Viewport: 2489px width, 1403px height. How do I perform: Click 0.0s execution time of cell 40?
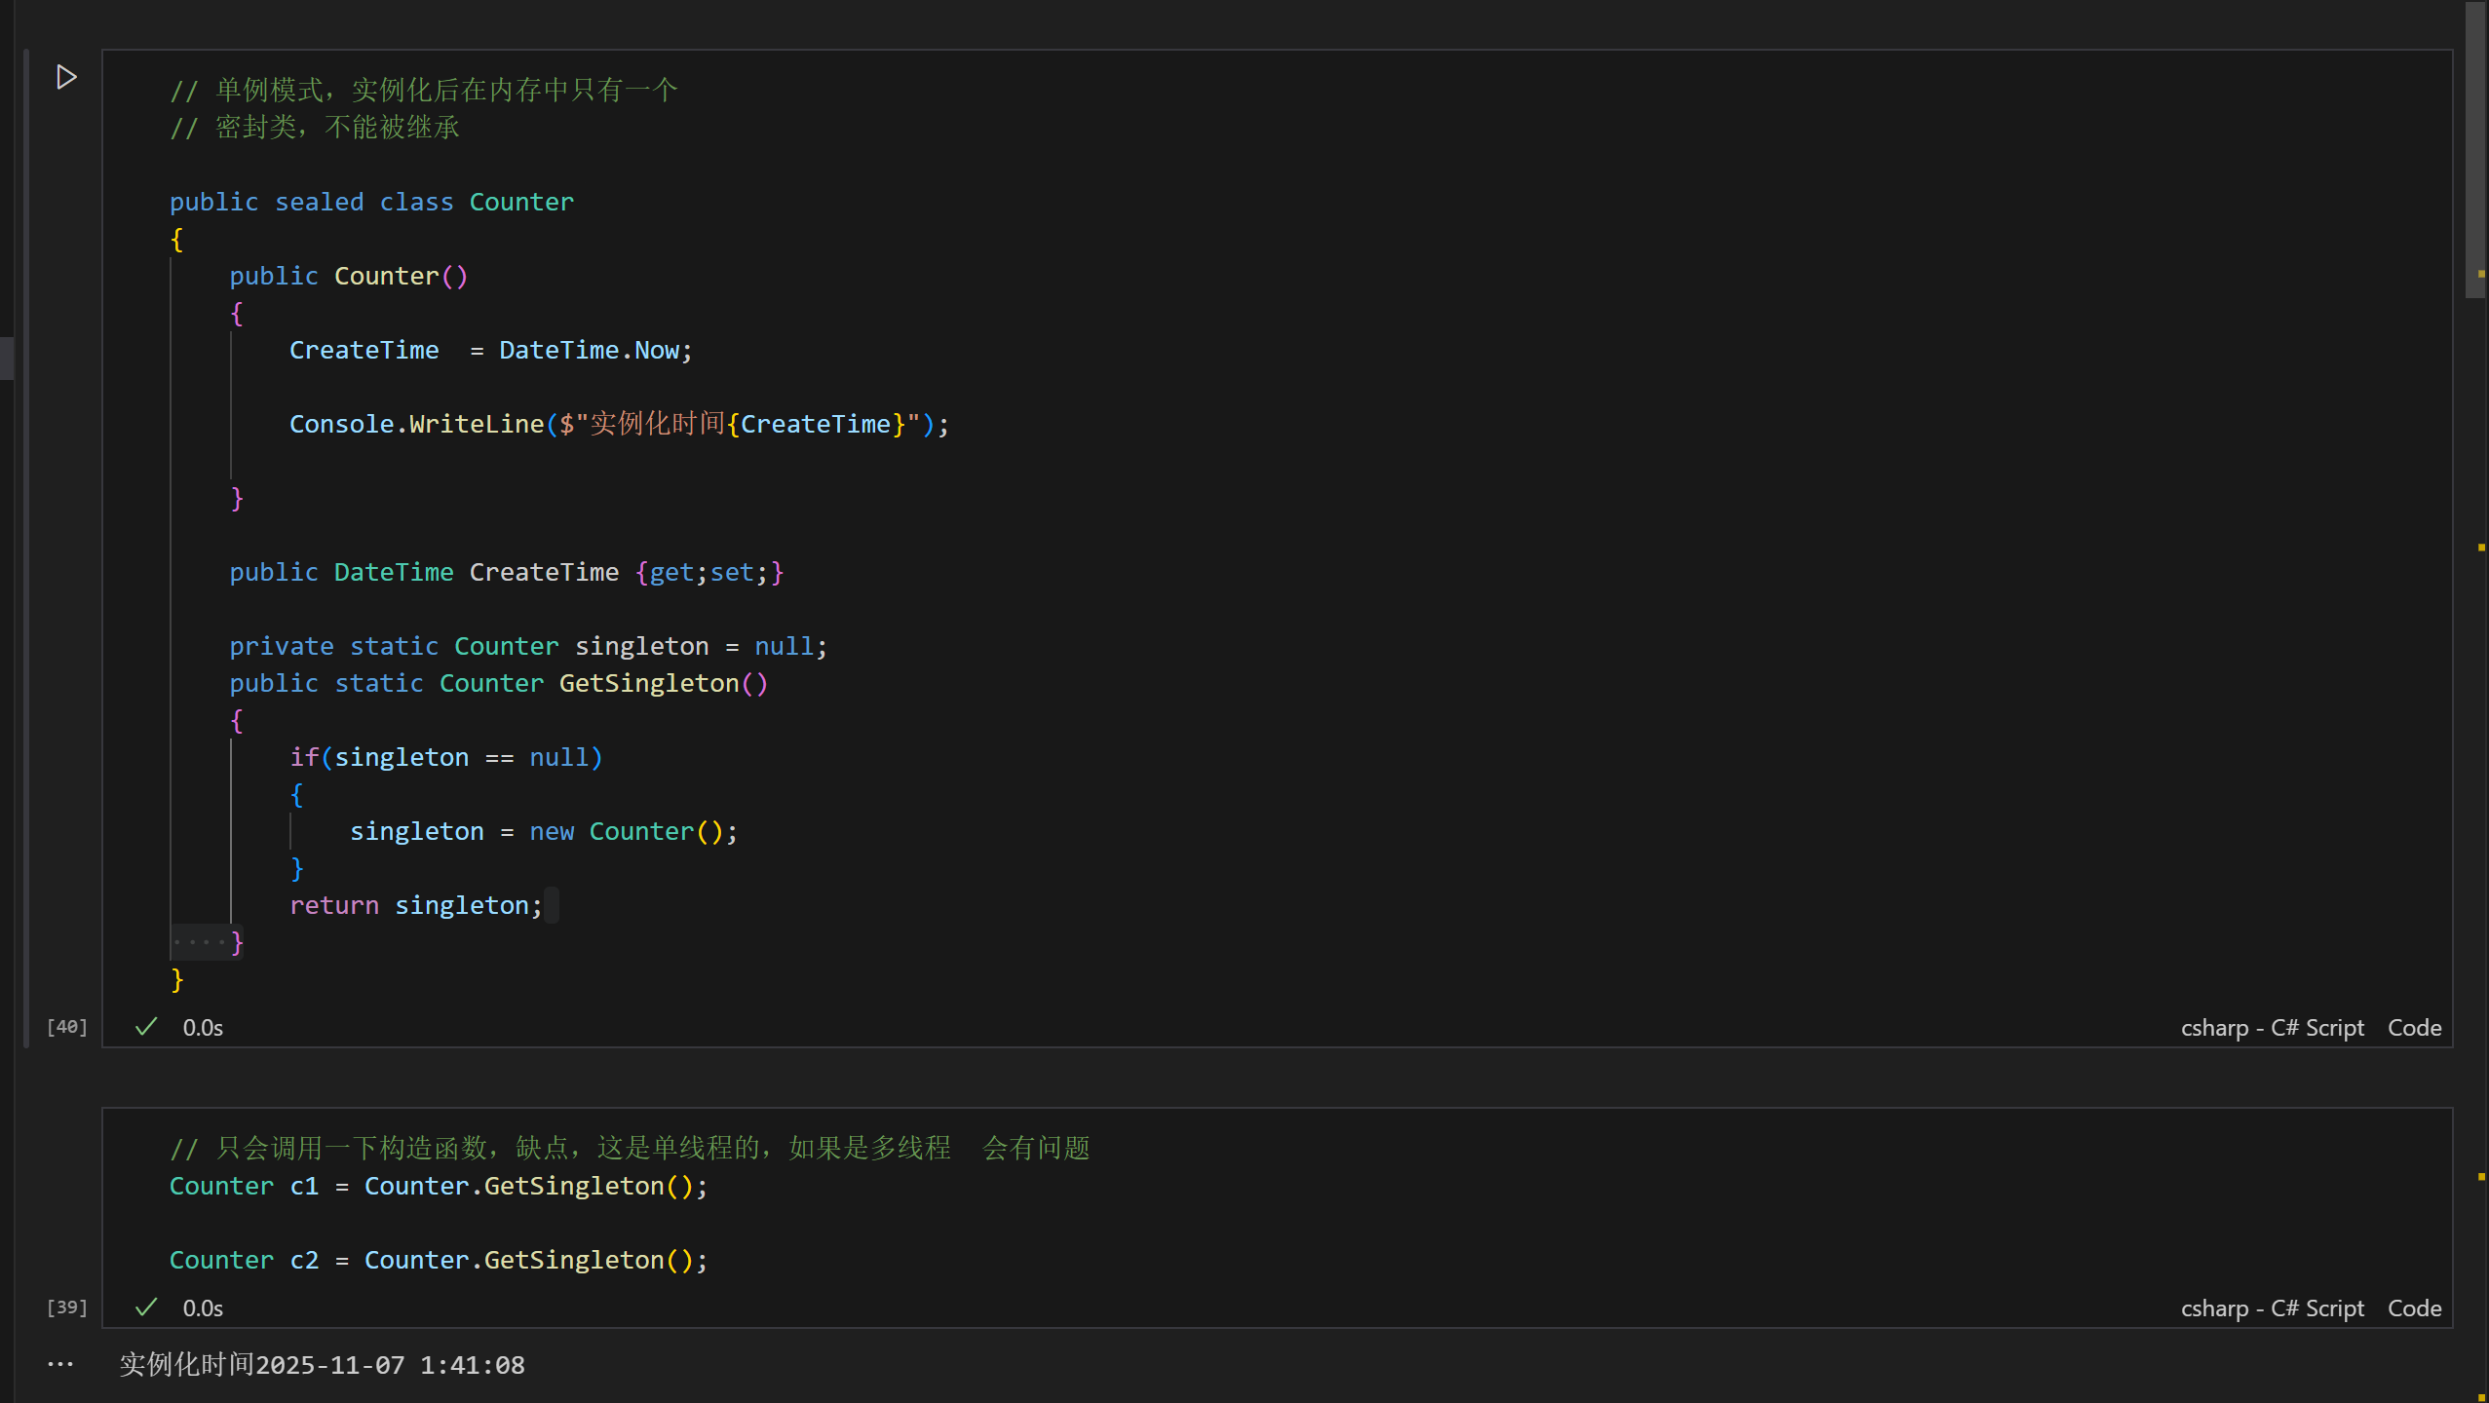[203, 1028]
